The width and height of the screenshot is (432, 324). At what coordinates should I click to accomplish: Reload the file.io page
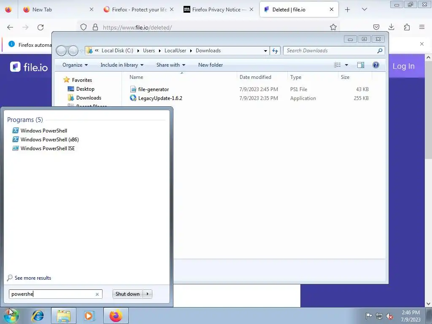tap(40, 27)
